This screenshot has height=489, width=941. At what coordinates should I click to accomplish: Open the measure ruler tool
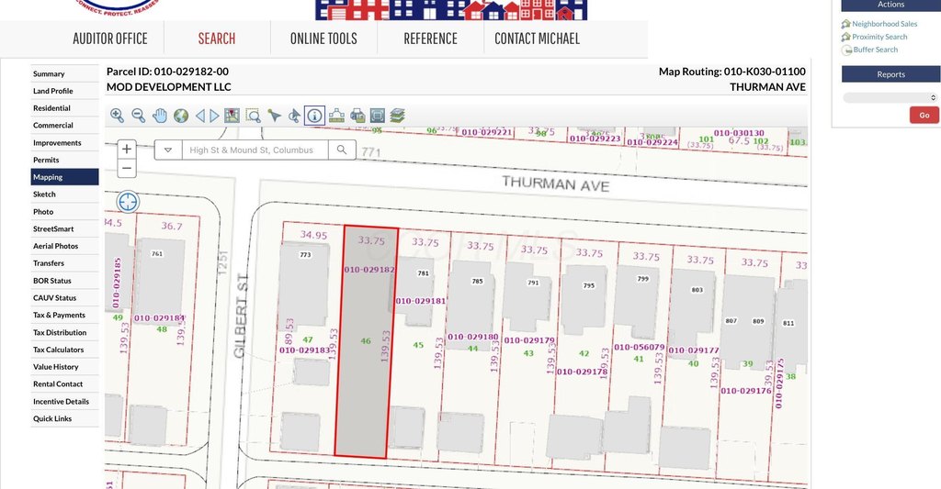[336, 116]
